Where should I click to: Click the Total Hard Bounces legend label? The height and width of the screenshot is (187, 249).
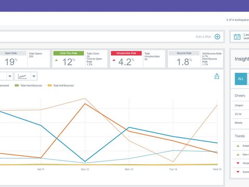[x=31, y=86]
